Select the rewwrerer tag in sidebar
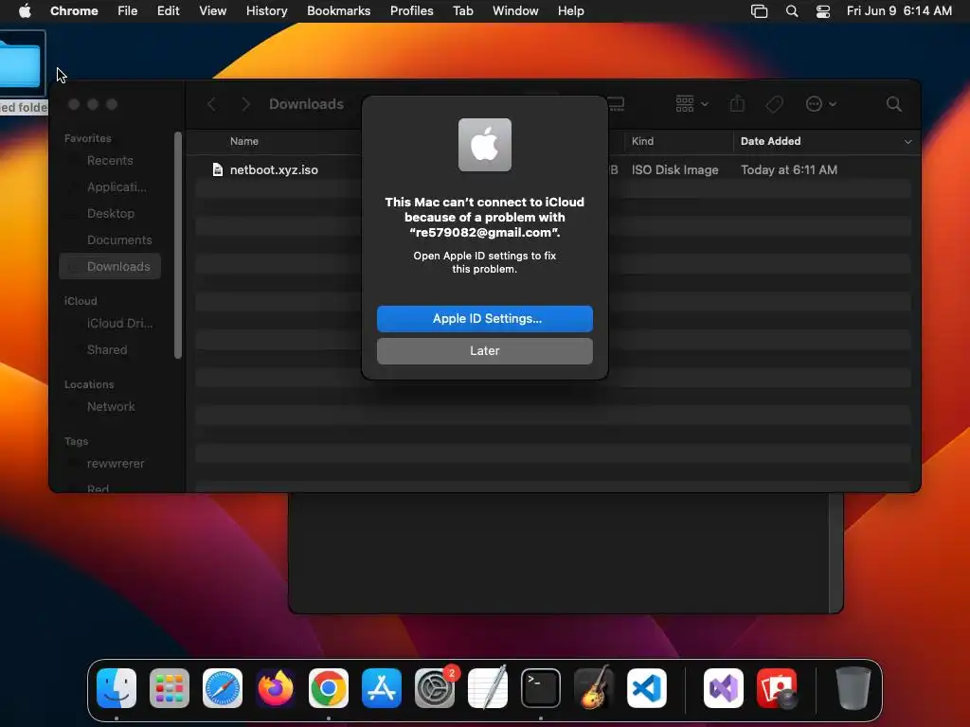This screenshot has height=727, width=970. click(110, 464)
